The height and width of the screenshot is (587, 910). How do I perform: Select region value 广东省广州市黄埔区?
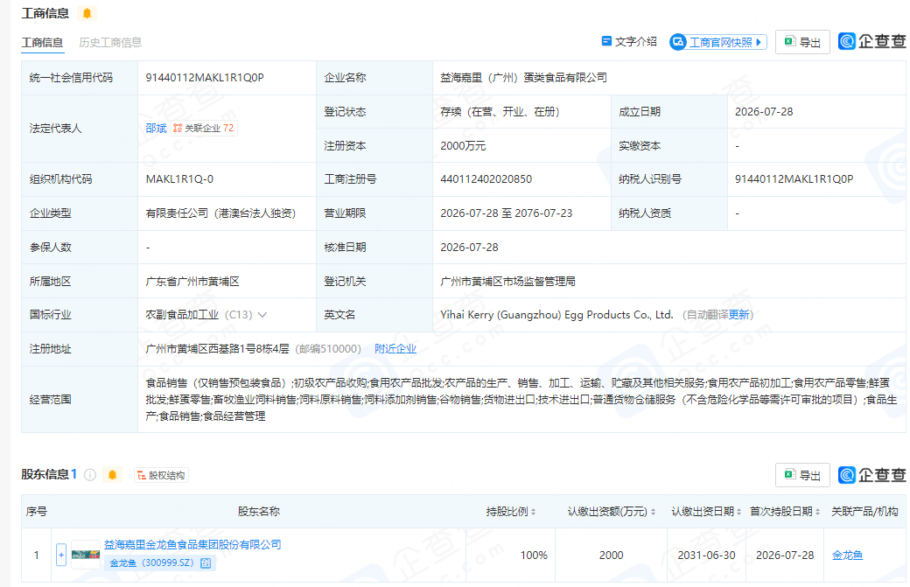[x=192, y=282]
